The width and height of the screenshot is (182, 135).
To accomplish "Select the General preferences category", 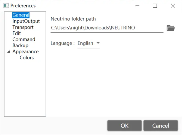I will click(21, 15).
